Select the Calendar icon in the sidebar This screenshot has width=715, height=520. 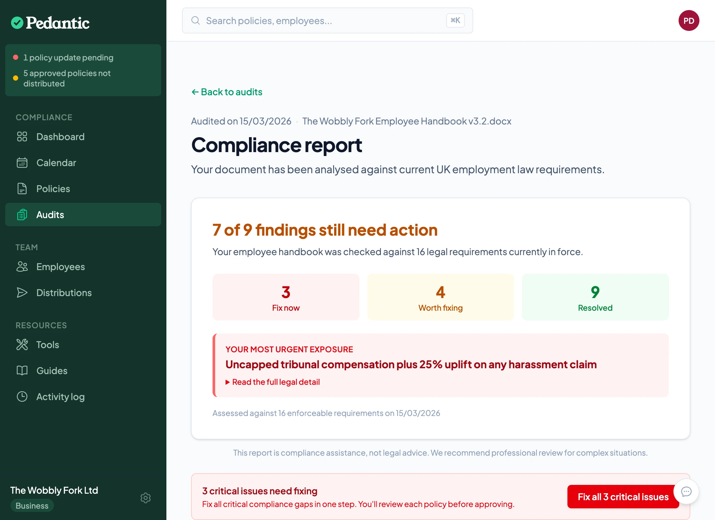(x=22, y=162)
